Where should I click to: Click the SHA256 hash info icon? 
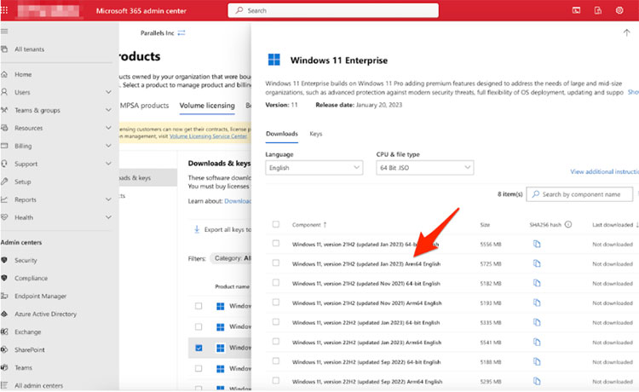coord(567,225)
